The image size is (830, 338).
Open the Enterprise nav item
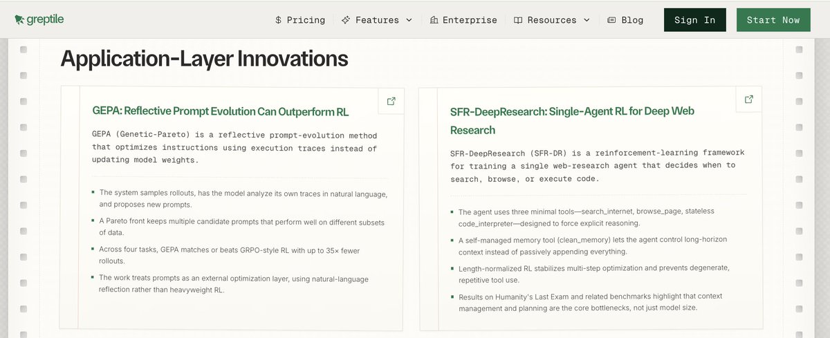point(470,20)
